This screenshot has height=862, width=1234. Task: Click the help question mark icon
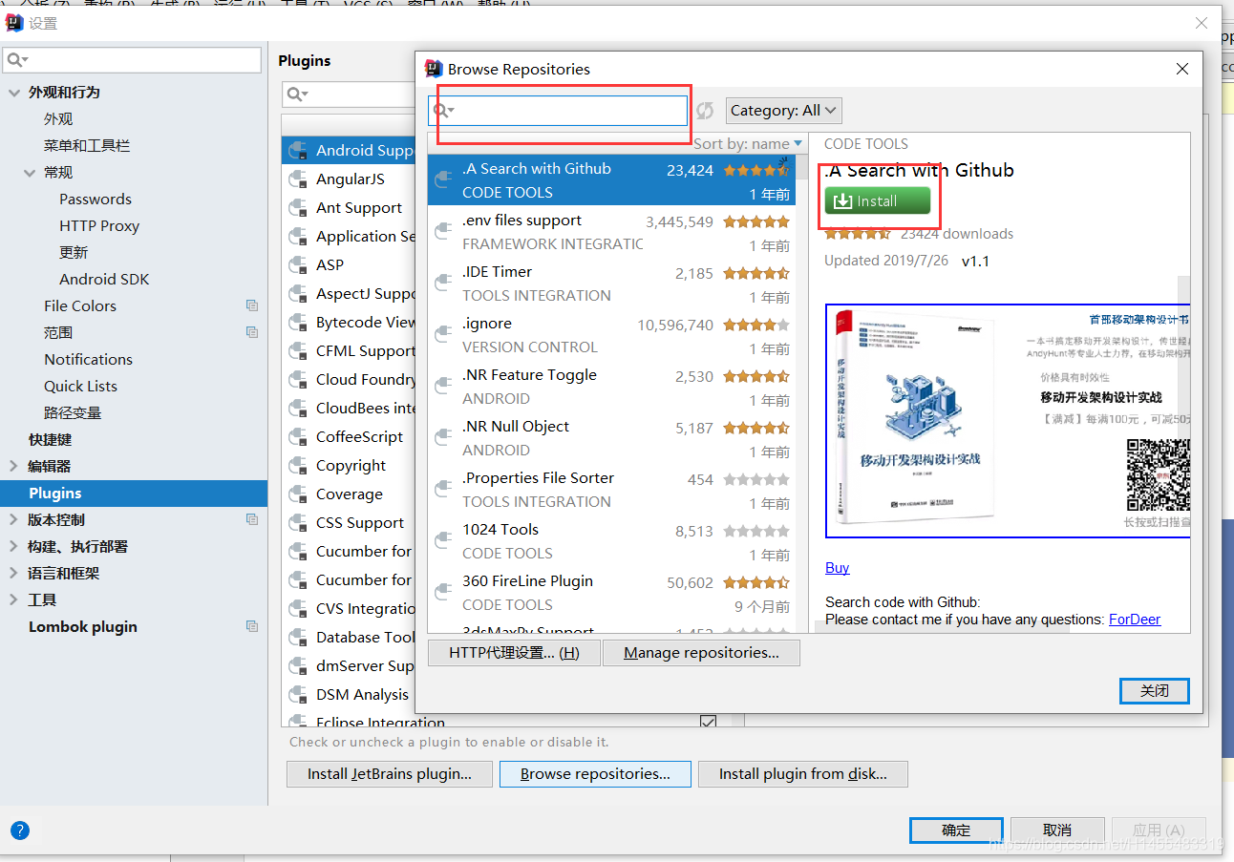click(19, 830)
